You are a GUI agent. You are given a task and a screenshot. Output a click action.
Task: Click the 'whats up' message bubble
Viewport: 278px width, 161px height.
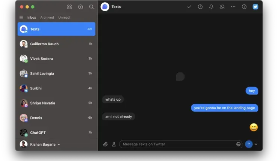113,99
